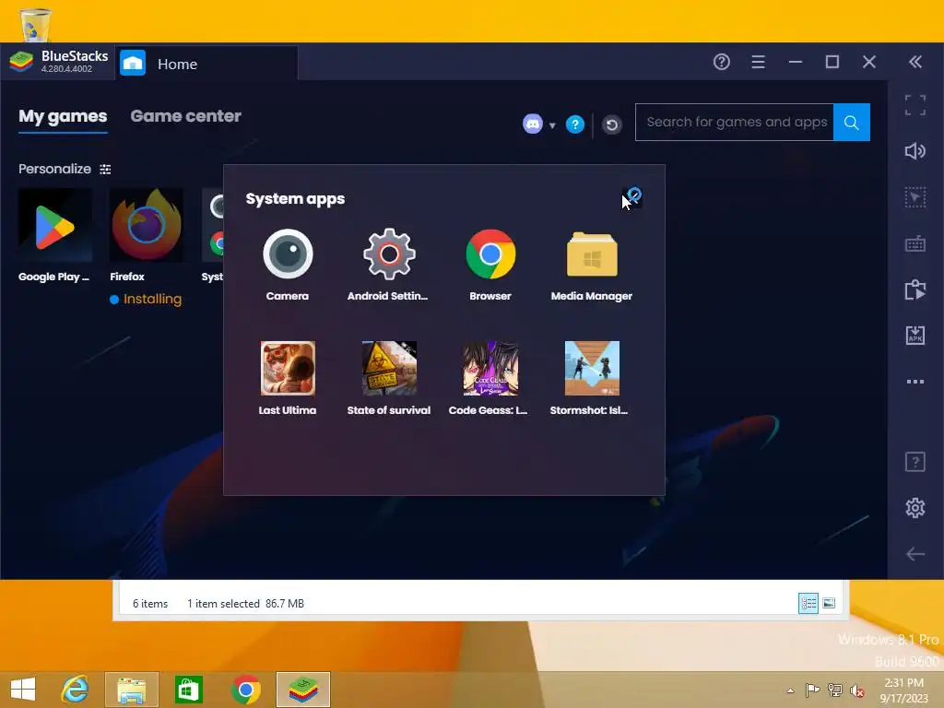Open File Explorer from taskbar
This screenshot has height=708, width=944.
click(132, 690)
